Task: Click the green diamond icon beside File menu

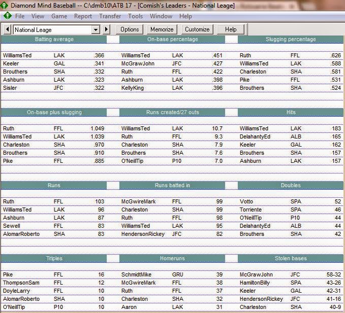Action: [8, 16]
